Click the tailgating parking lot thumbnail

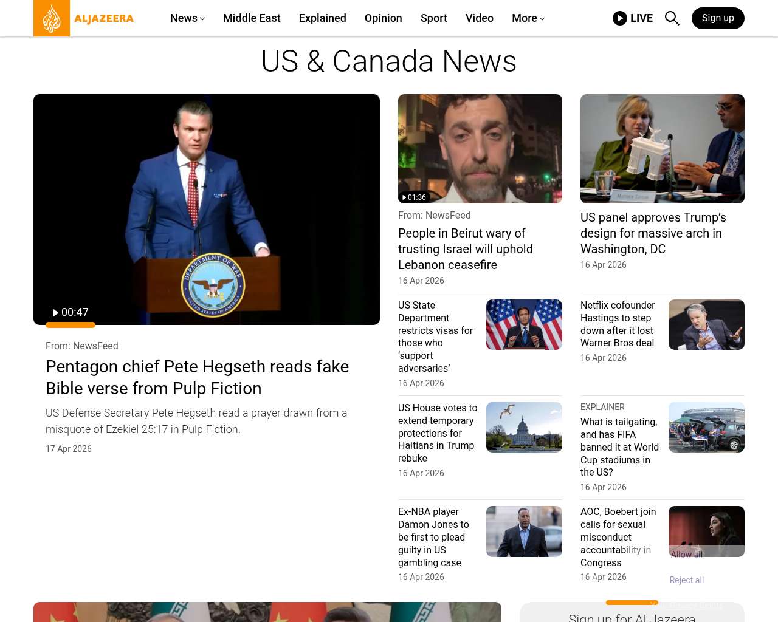(706, 427)
